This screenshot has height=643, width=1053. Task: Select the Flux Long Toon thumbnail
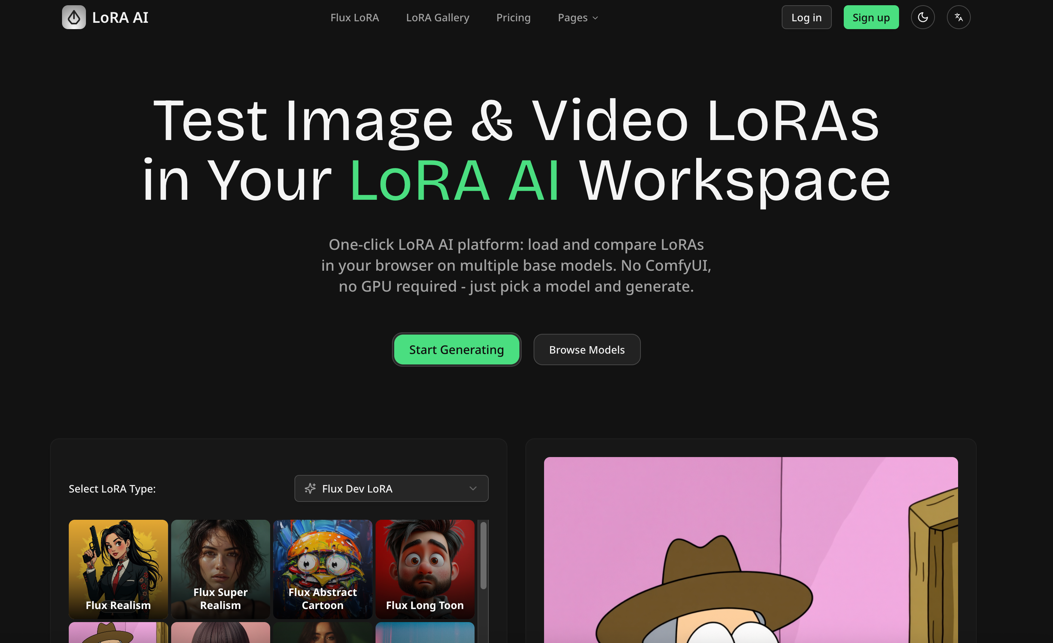pos(425,569)
